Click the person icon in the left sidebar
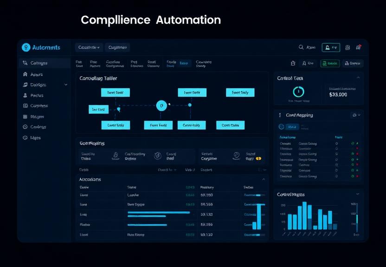The width and height of the screenshot is (386, 267). [x=25, y=95]
